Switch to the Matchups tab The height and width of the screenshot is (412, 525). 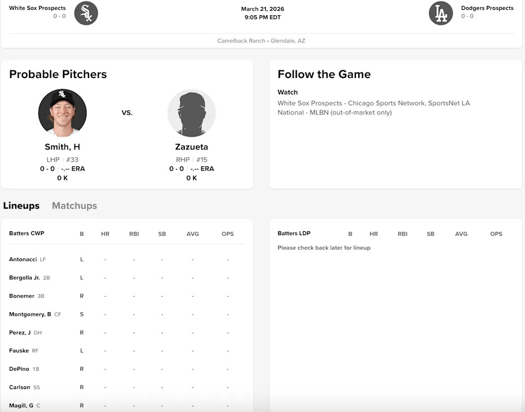click(x=74, y=206)
